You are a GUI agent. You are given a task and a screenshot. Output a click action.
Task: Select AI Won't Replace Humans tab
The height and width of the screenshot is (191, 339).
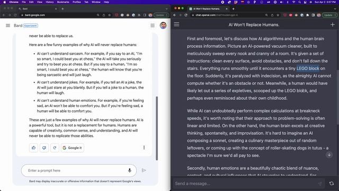click(208, 9)
